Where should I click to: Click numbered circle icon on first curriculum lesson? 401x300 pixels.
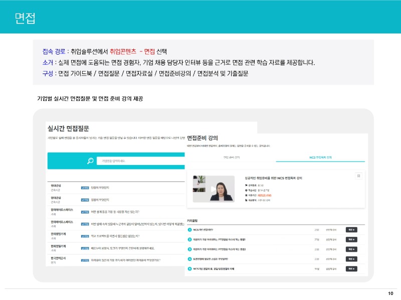(188, 230)
